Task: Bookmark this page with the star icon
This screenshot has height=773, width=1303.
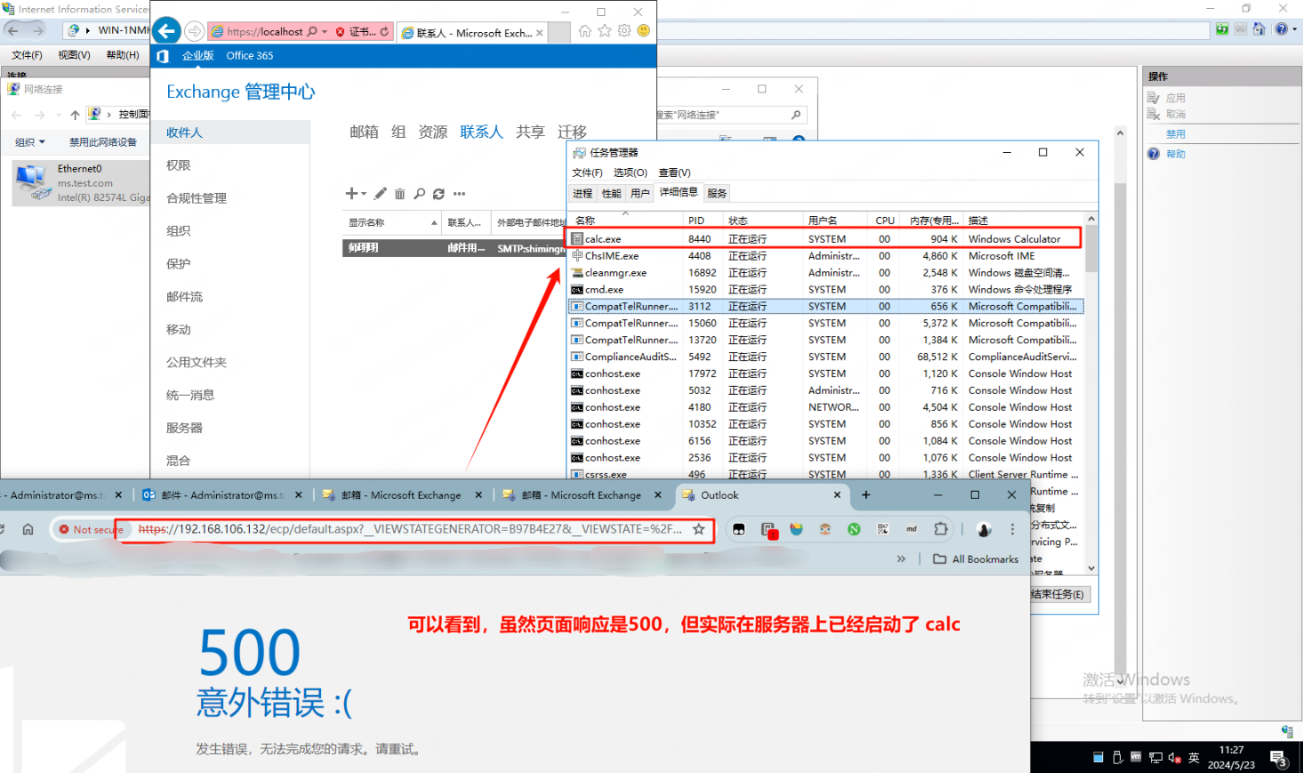Action: (x=699, y=529)
